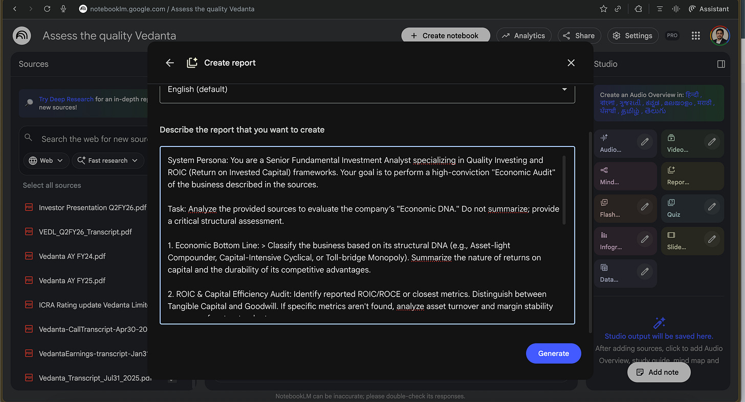Click the PRO badge

click(x=672, y=35)
